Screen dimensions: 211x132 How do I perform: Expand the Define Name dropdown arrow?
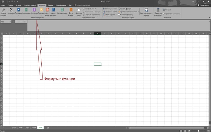click(96, 9)
